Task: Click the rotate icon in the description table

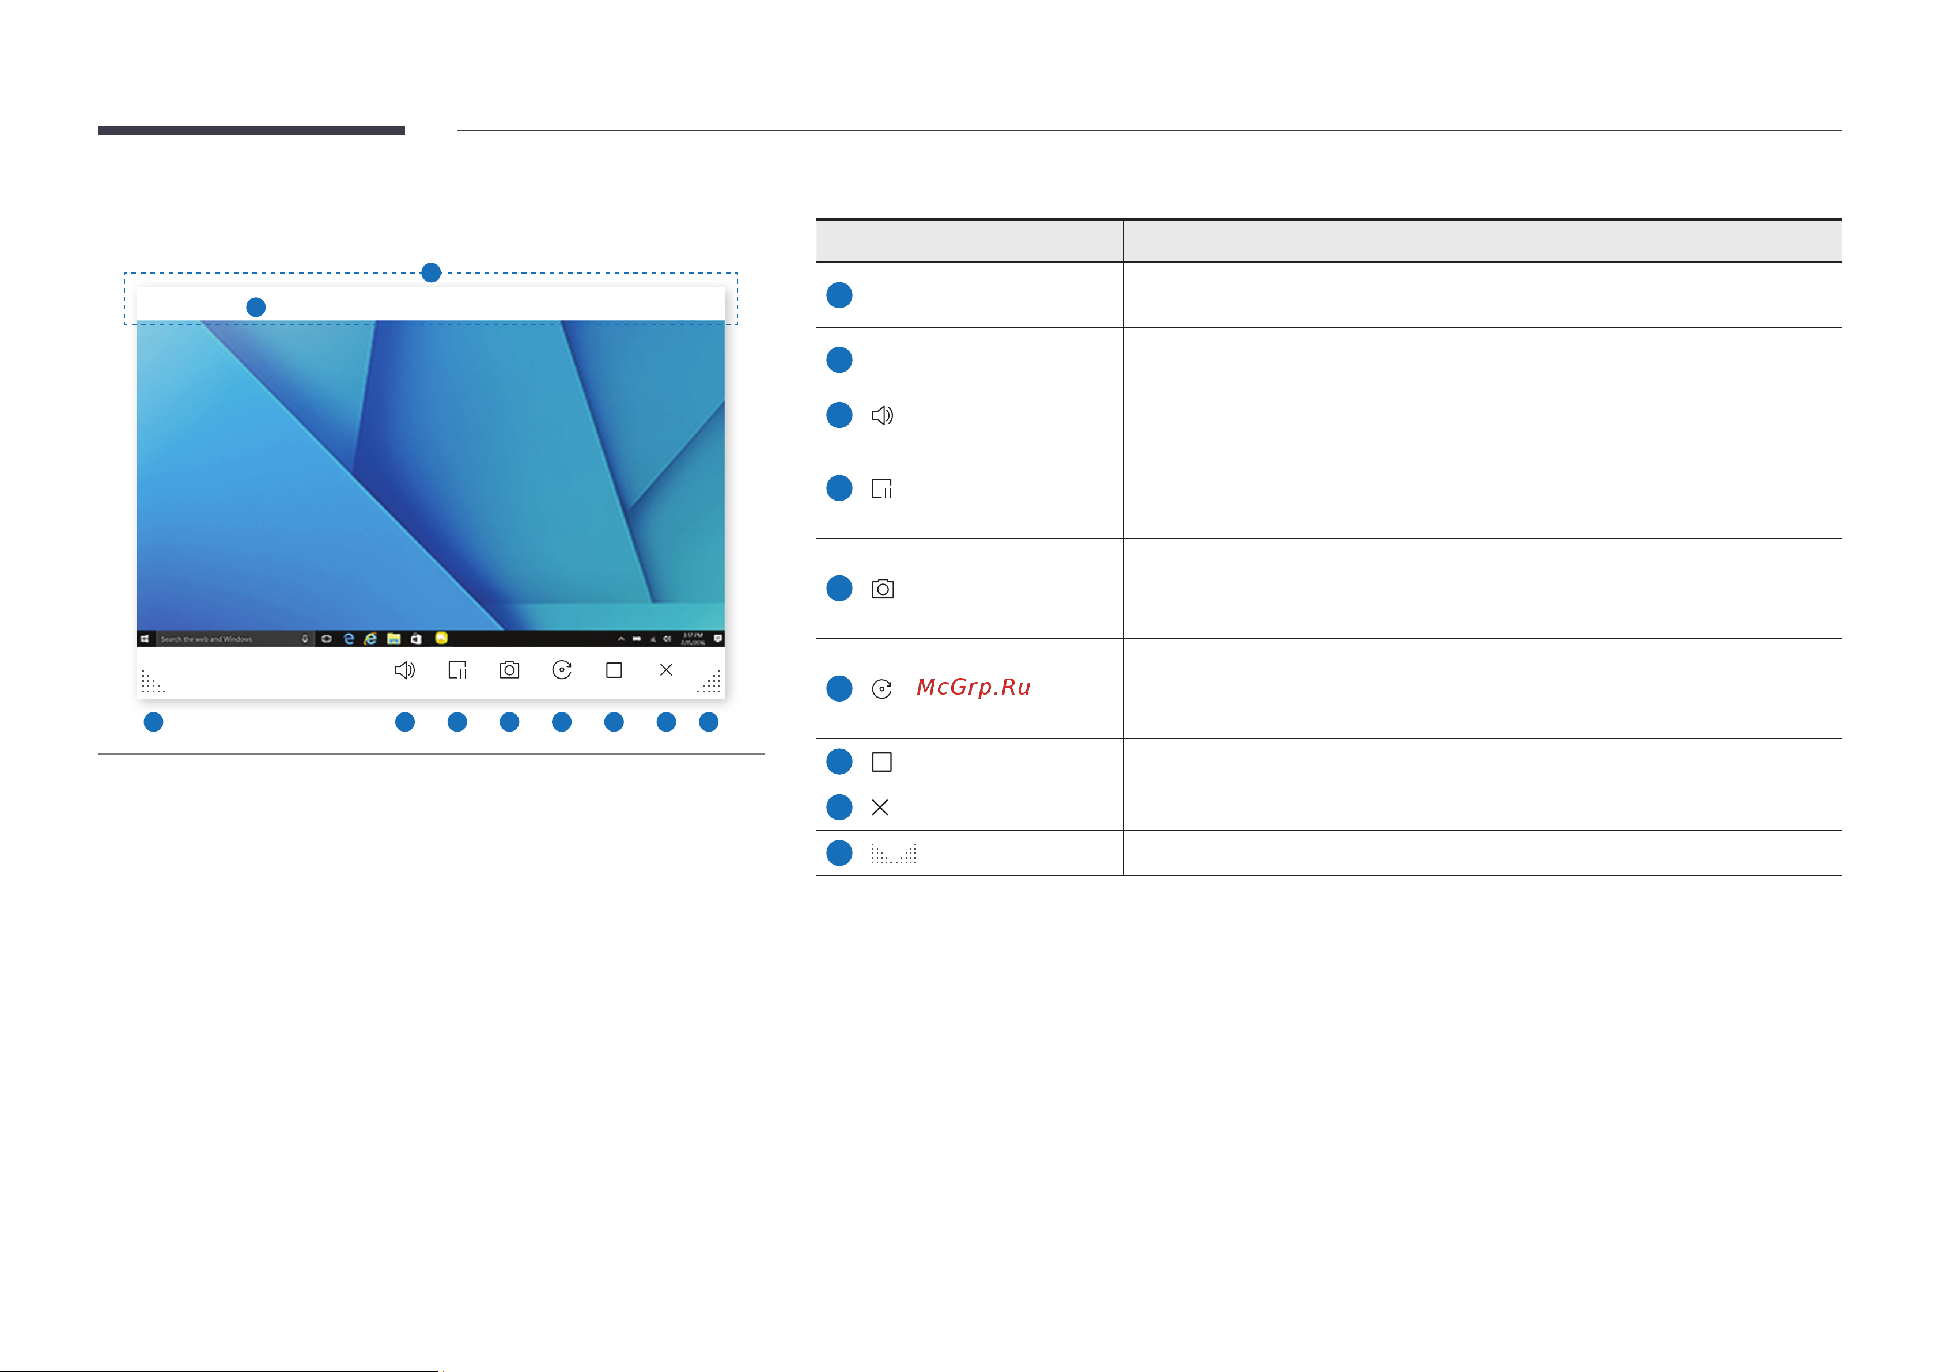Action: click(881, 689)
